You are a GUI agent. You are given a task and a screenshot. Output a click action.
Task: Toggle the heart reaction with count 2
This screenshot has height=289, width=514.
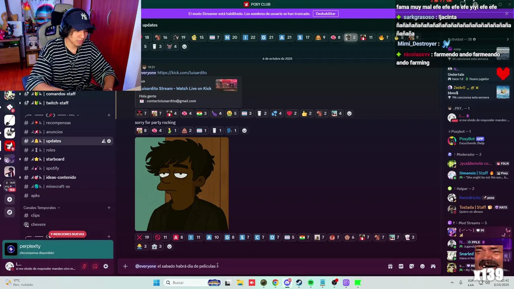(292, 114)
